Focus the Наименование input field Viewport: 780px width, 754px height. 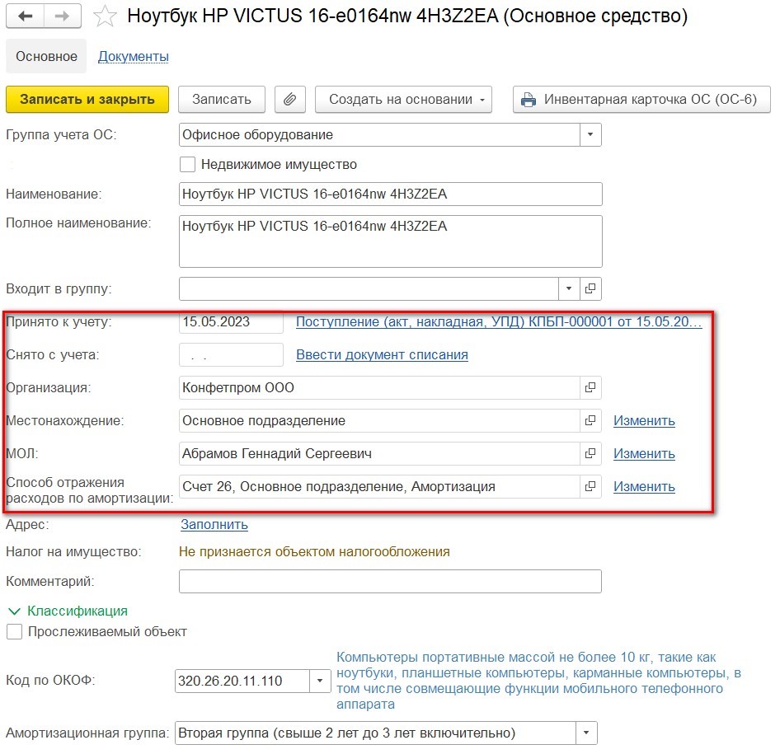point(391,194)
